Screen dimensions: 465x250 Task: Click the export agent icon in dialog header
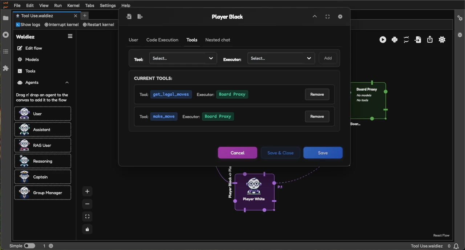pos(140,17)
